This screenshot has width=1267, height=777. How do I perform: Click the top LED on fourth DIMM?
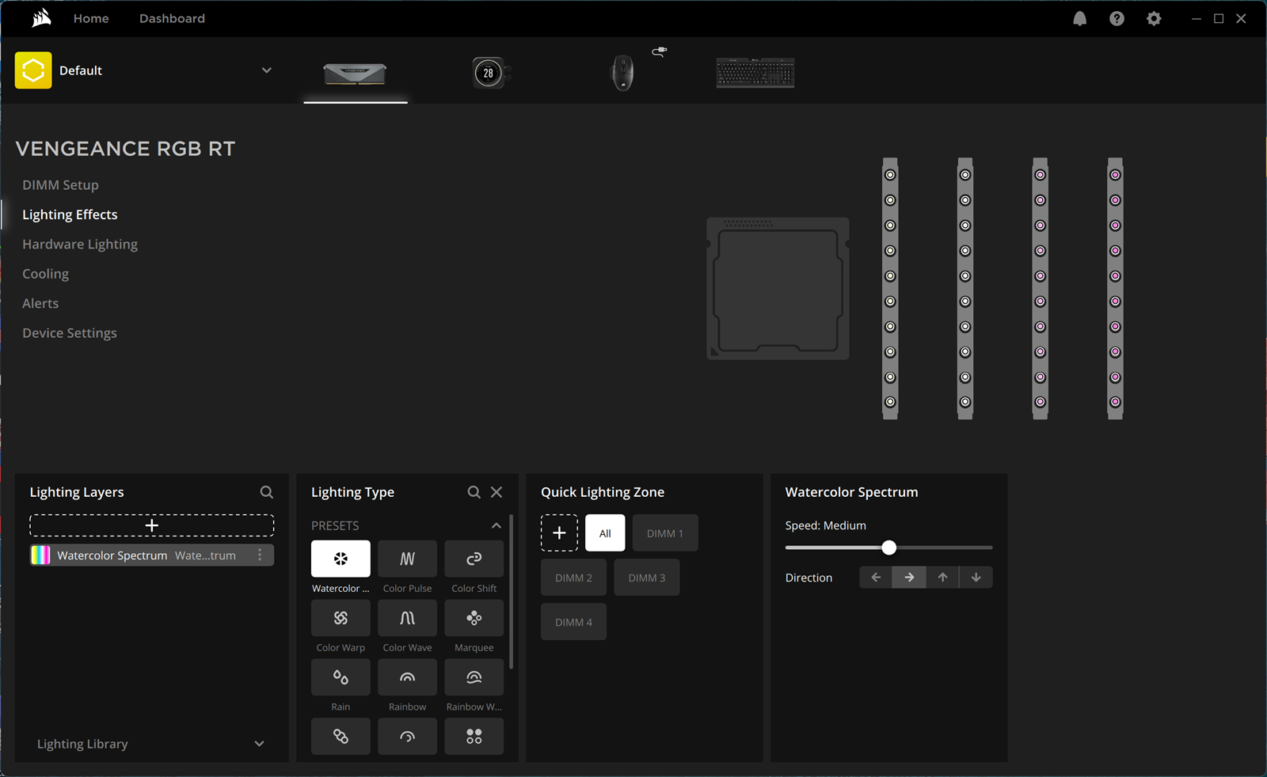pyautogui.click(x=1115, y=175)
